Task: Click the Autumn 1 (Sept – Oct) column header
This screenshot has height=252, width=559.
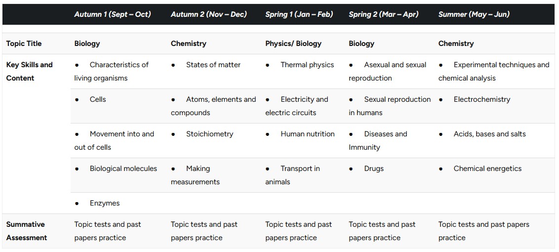Action: (x=112, y=14)
